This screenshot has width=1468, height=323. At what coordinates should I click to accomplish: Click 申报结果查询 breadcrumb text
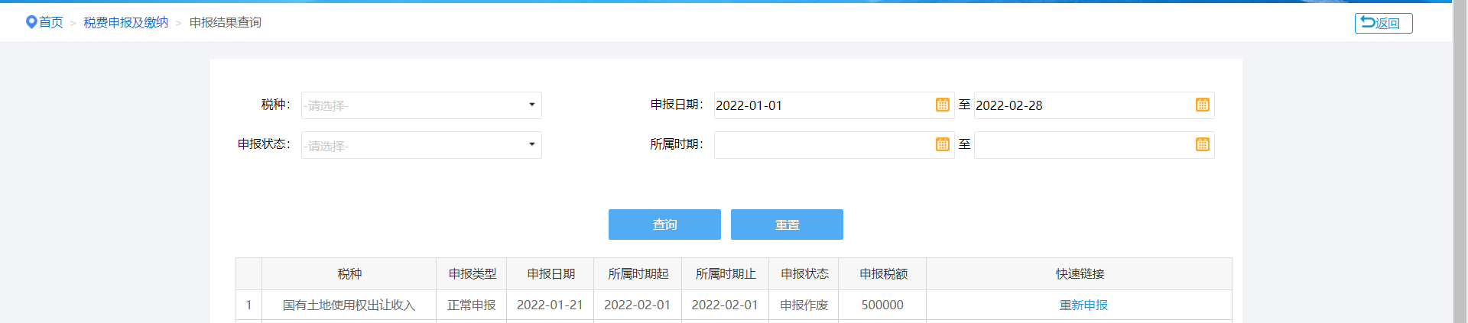point(226,23)
